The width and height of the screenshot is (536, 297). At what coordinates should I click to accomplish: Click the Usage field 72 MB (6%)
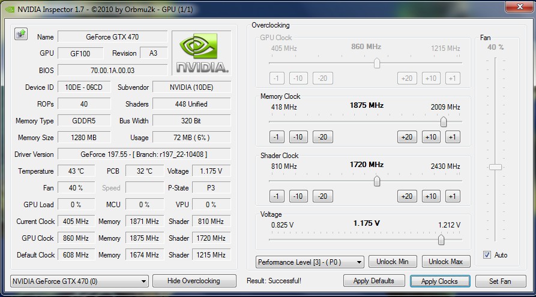pyautogui.click(x=191, y=137)
